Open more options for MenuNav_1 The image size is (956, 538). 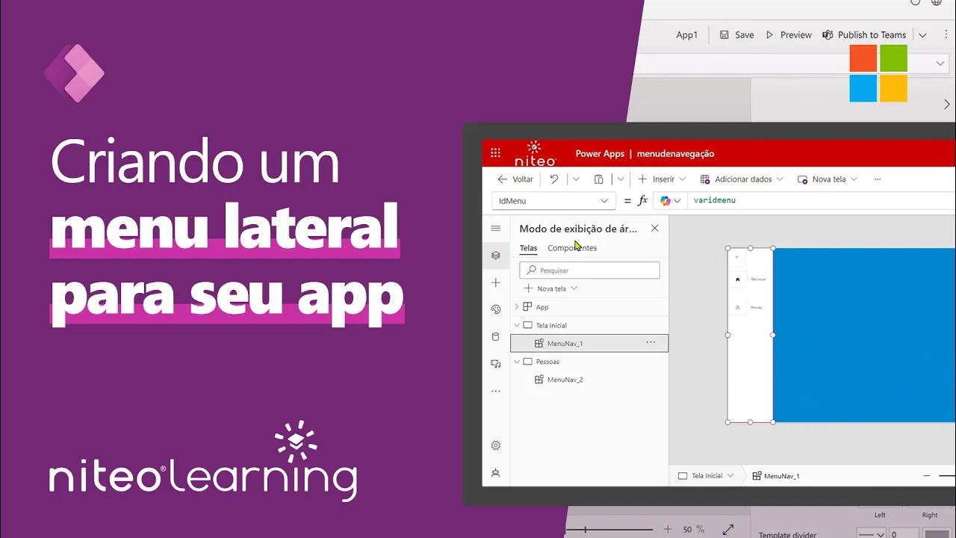(x=651, y=342)
